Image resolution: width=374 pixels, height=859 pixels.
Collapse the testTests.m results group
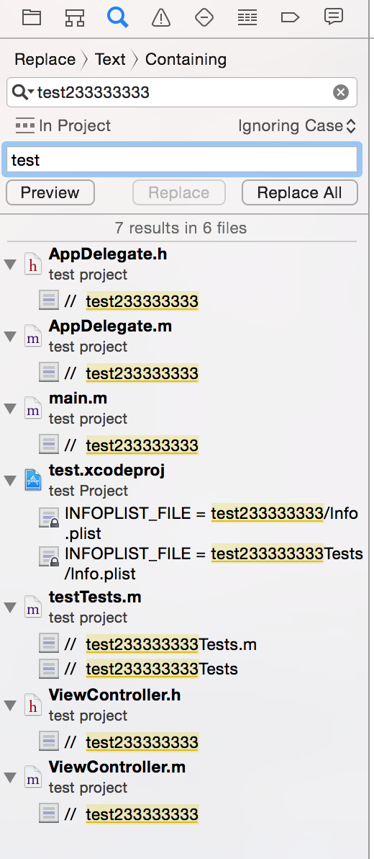pyautogui.click(x=10, y=607)
